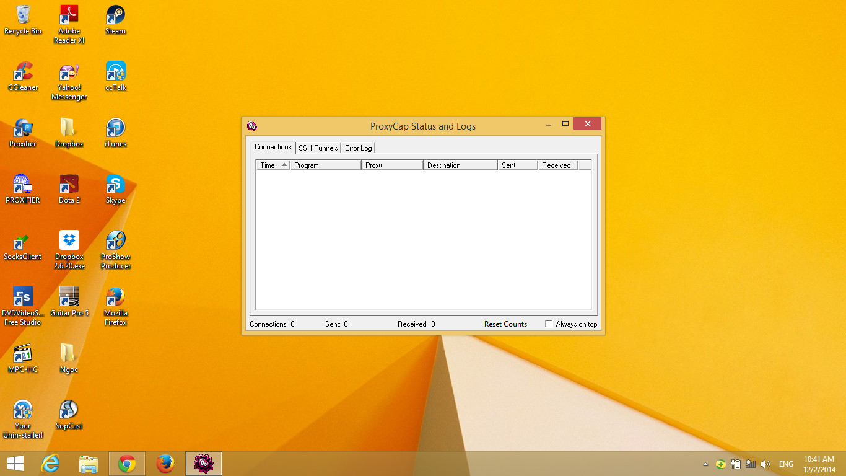Click the Program column header
The width and height of the screenshot is (846, 476).
[325, 165]
